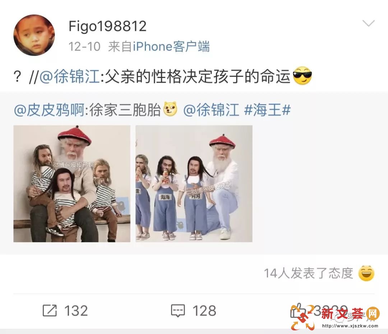Open the 132 reposts count
This screenshot has width=388, height=334.
tap(76, 311)
